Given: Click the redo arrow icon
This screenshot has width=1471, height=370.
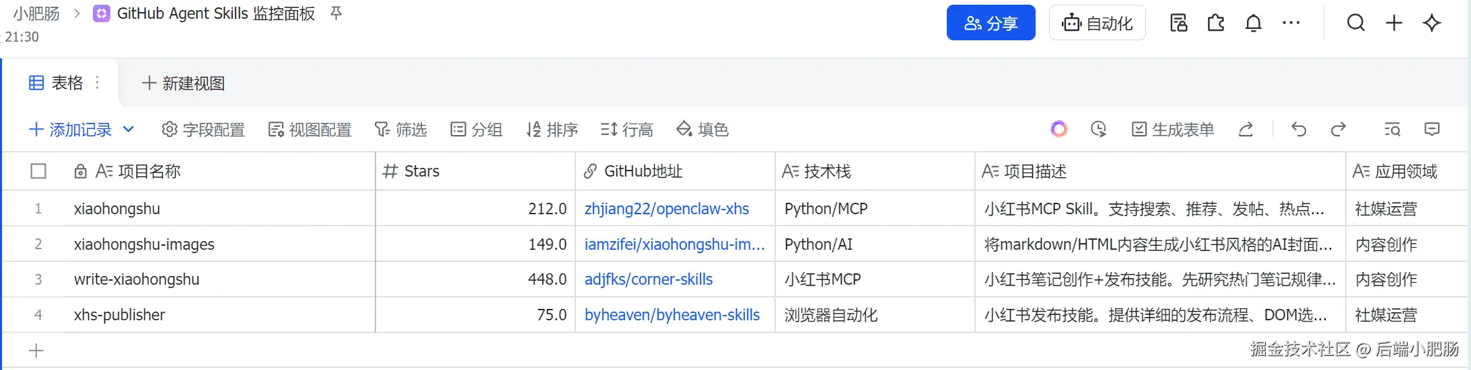Looking at the screenshot, I should point(1338,130).
